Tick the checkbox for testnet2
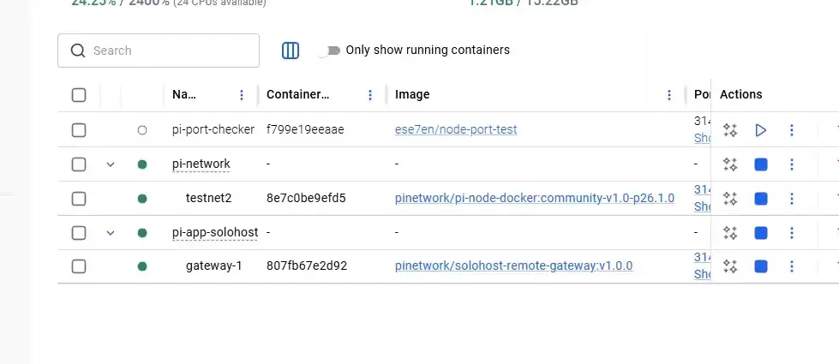This screenshot has height=364, width=839. 79,199
